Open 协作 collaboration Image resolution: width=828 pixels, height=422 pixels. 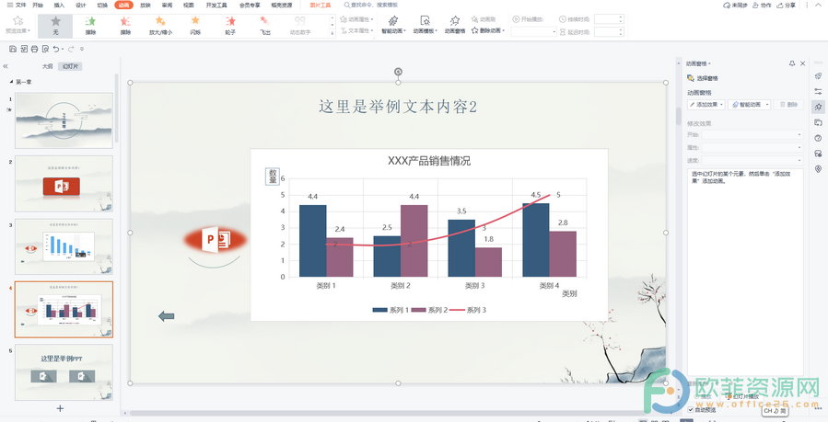(762, 5)
